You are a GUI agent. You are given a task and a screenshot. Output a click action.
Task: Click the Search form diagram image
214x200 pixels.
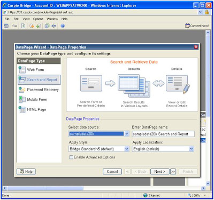(91, 83)
